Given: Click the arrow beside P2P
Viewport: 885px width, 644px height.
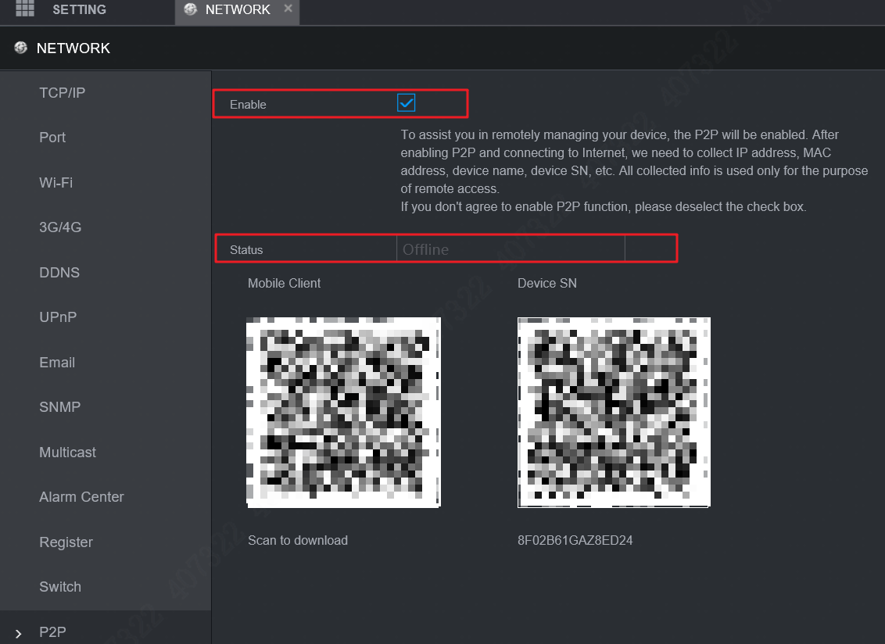Looking at the screenshot, I should pos(18,633).
